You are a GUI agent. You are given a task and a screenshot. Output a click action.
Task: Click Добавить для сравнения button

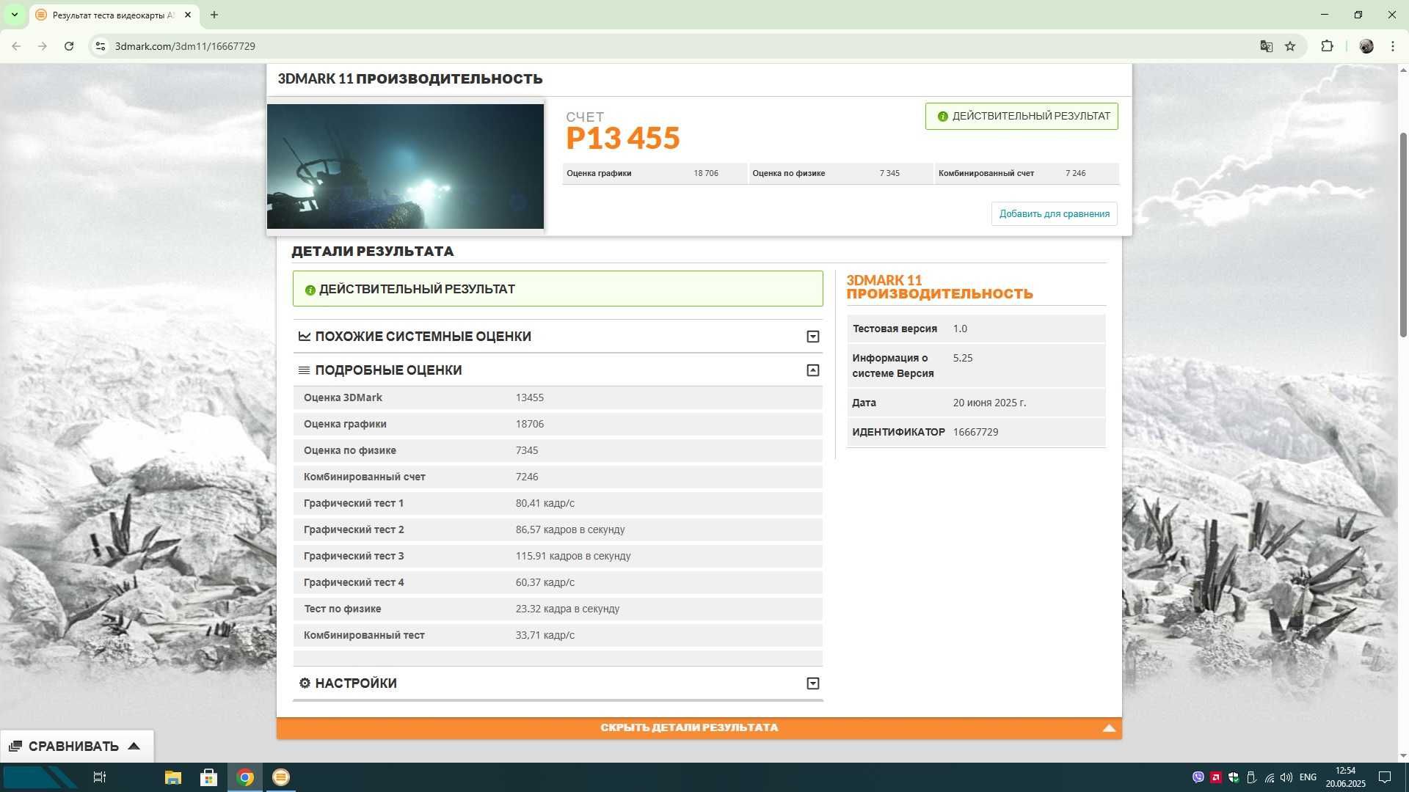coord(1055,214)
